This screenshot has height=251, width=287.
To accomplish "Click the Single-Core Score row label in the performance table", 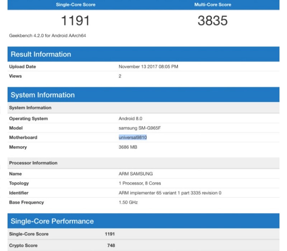I will (29, 234).
